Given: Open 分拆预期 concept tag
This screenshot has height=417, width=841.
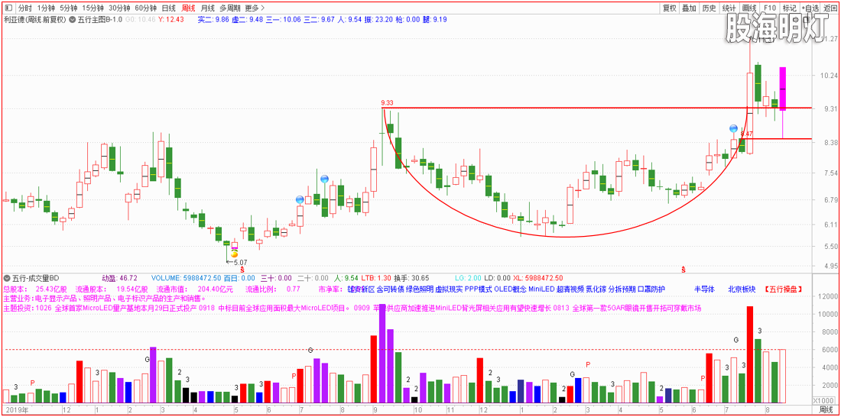Looking at the screenshot, I should (x=621, y=289).
